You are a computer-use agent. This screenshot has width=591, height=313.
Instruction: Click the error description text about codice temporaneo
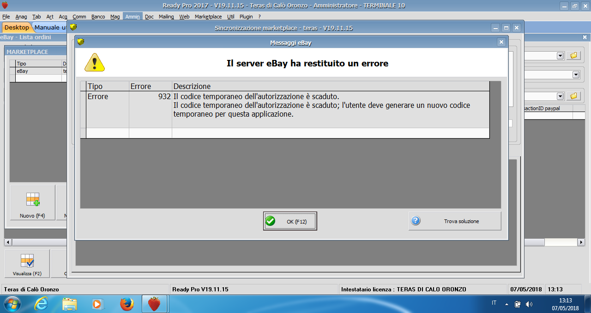(x=321, y=106)
